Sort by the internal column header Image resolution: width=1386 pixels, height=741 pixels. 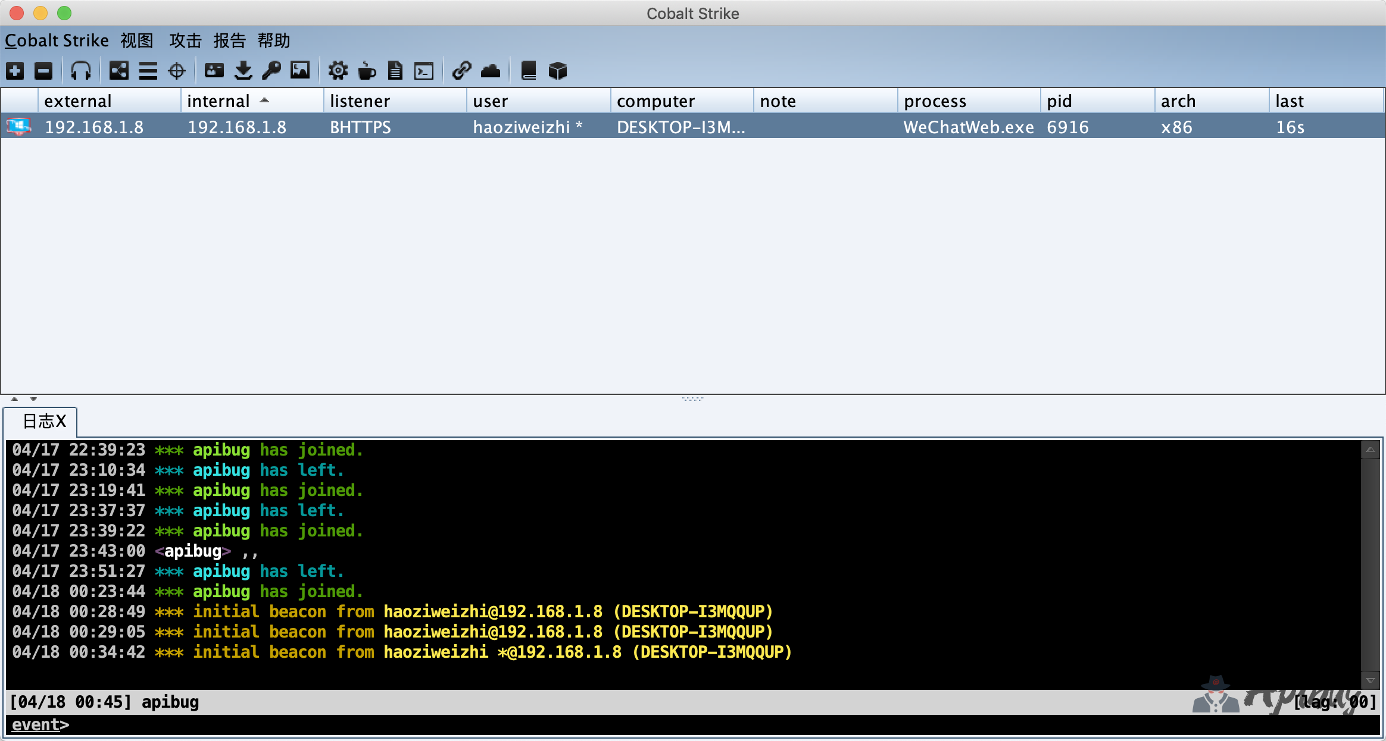218,101
